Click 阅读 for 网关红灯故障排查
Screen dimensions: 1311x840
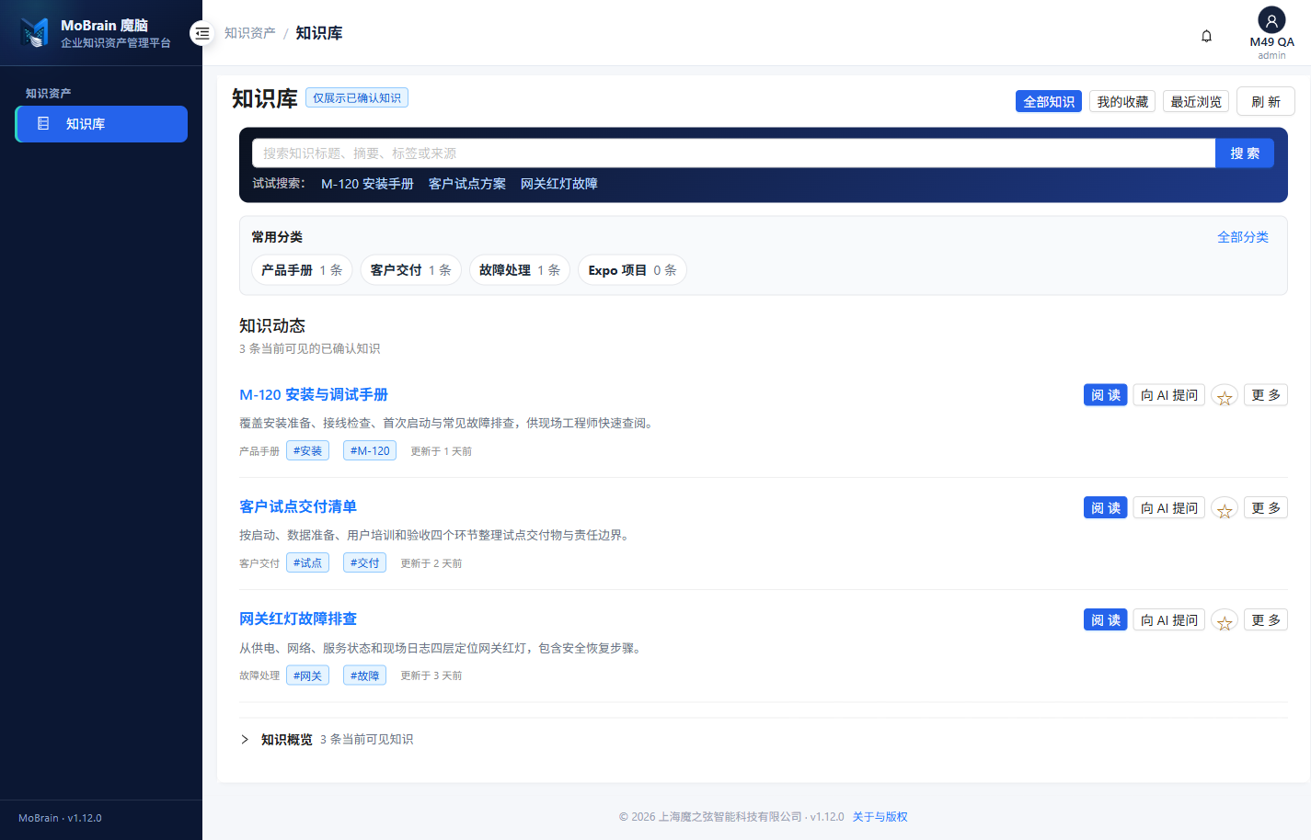click(x=1106, y=620)
